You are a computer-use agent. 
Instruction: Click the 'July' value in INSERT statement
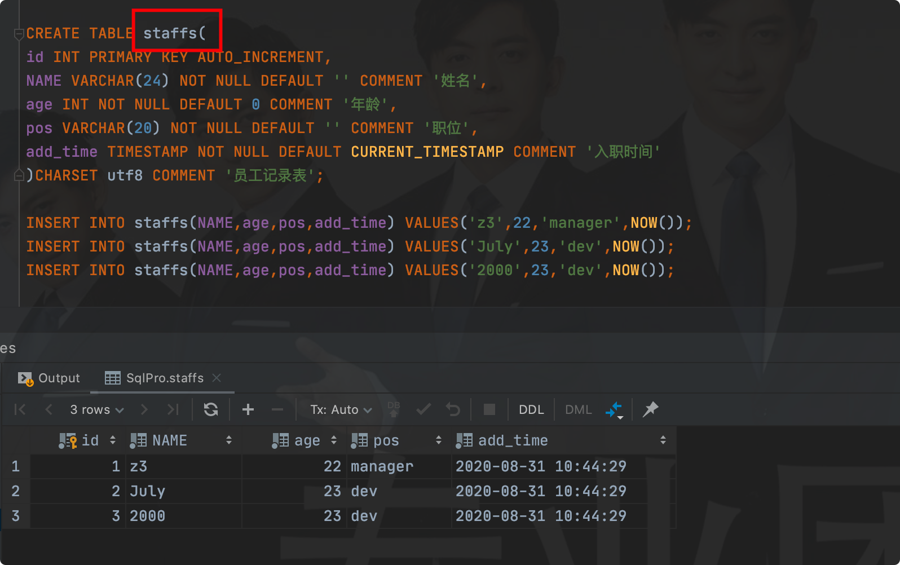(495, 246)
